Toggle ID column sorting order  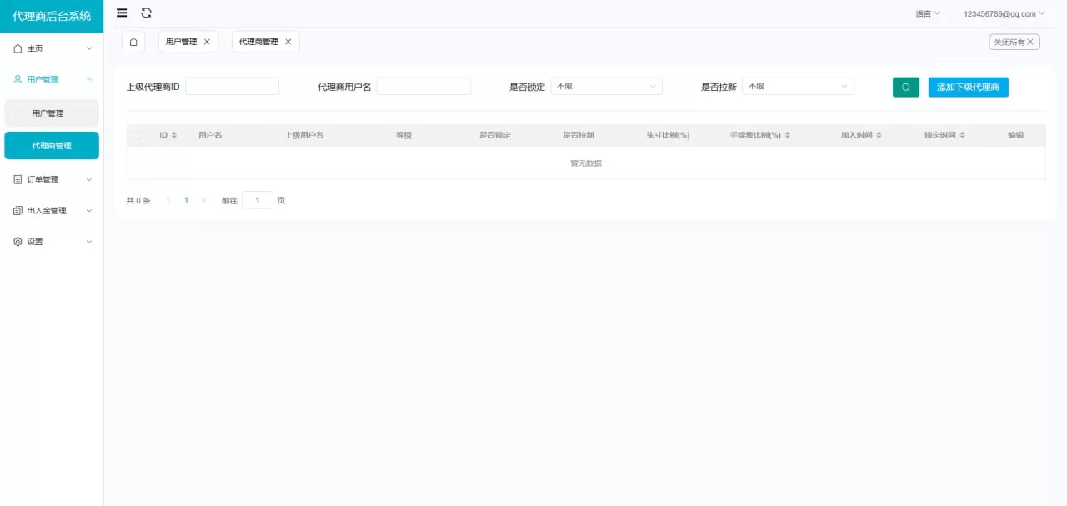point(176,134)
